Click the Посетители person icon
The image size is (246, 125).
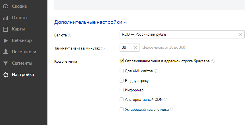[6, 52]
